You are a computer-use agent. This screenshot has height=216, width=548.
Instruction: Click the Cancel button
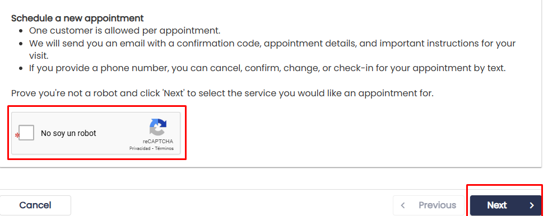coord(35,205)
